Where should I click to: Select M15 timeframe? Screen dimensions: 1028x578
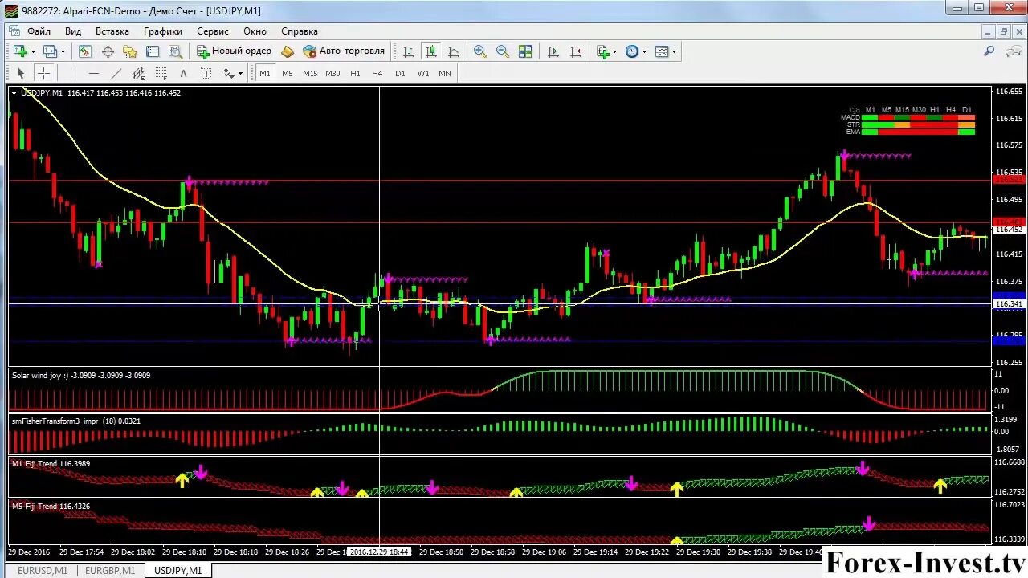310,73
